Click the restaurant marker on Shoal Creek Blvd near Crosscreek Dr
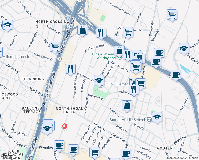Image resolution: width=199 pixels, height=160 pixels. pos(70,69)
